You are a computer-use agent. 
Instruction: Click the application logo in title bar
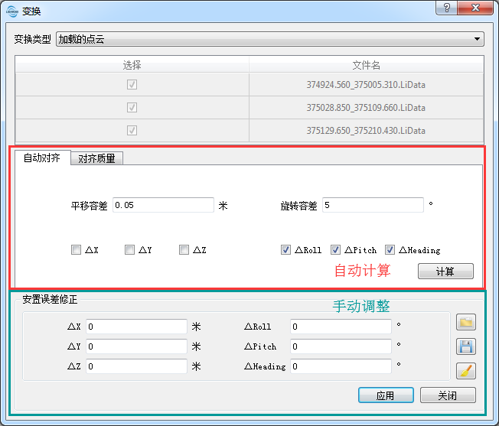click(x=12, y=11)
